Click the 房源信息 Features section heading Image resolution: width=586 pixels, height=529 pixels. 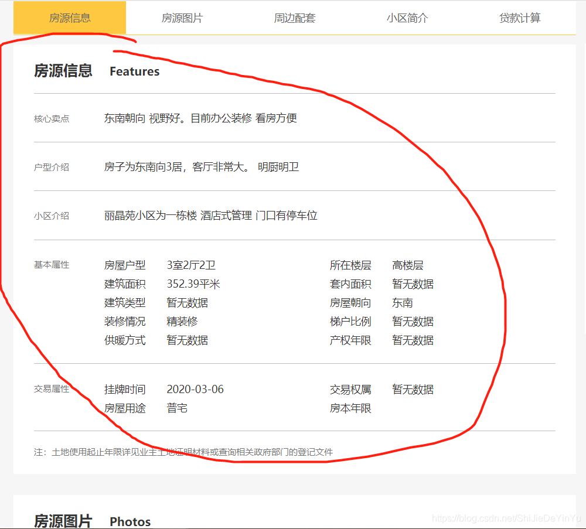(x=97, y=71)
